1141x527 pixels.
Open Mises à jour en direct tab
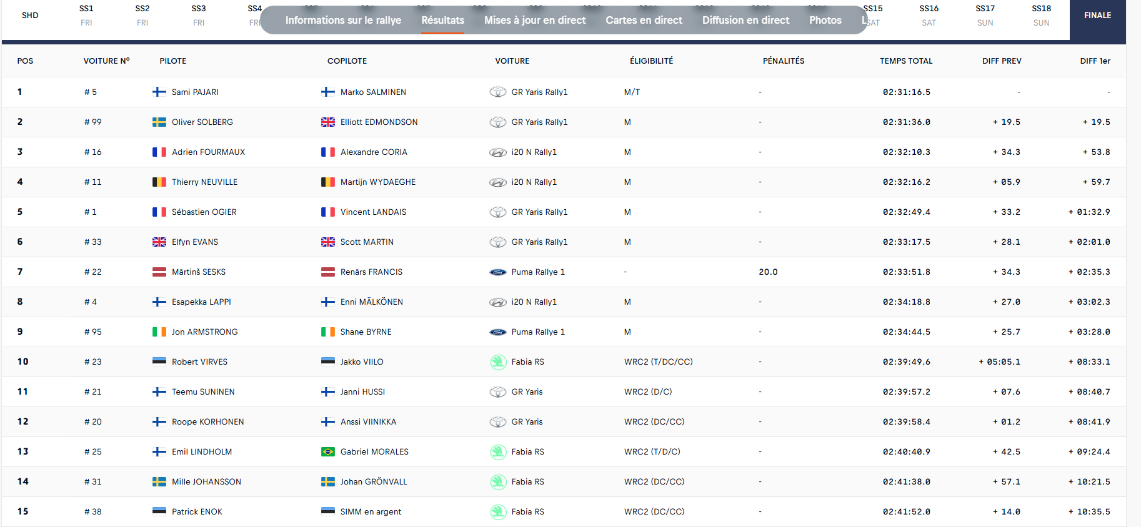pyautogui.click(x=535, y=20)
